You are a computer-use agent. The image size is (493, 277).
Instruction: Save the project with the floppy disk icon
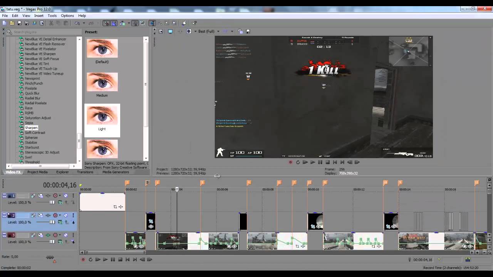point(19,23)
